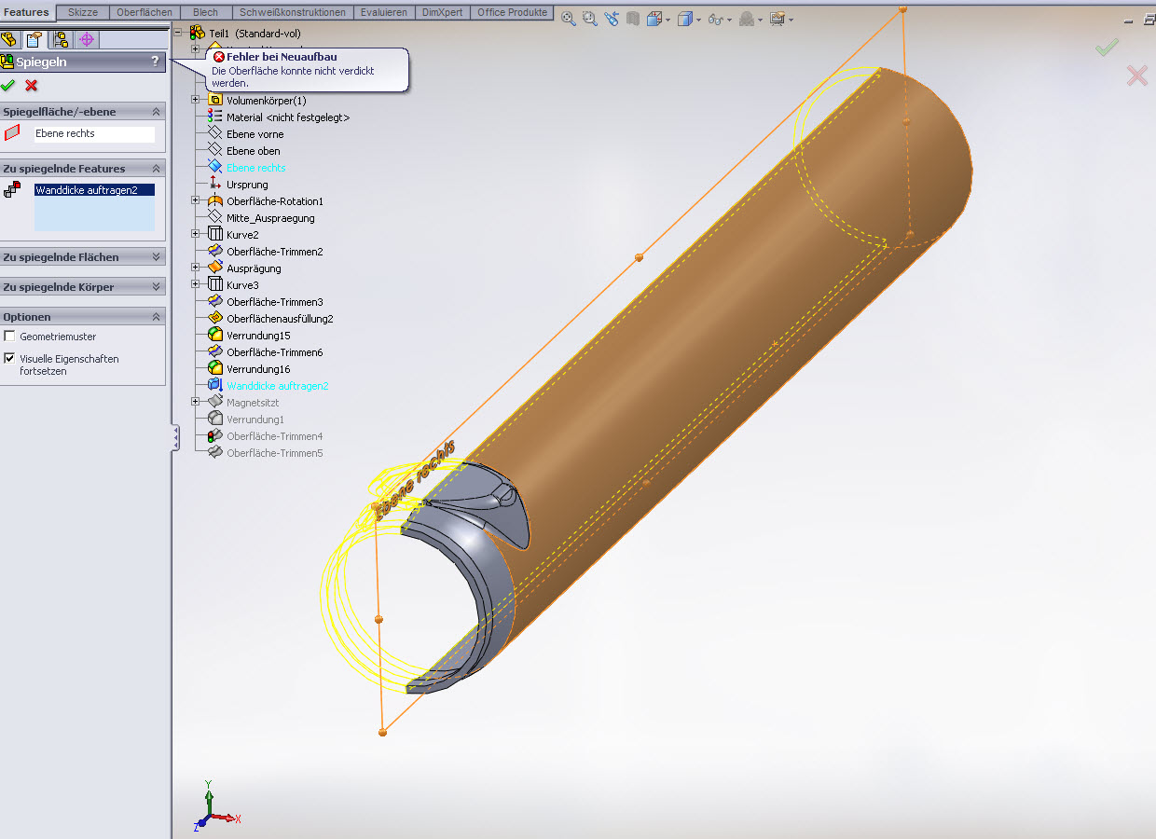The width and height of the screenshot is (1156, 839).
Task: Click the features-to-mirror icon beside the list
Action: (x=12, y=190)
